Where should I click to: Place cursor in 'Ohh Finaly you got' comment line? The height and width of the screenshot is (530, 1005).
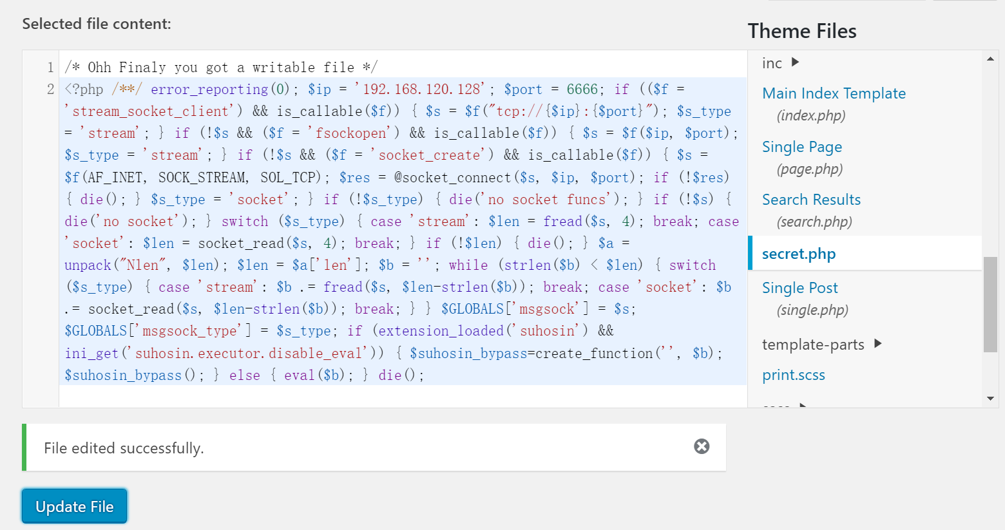point(221,68)
